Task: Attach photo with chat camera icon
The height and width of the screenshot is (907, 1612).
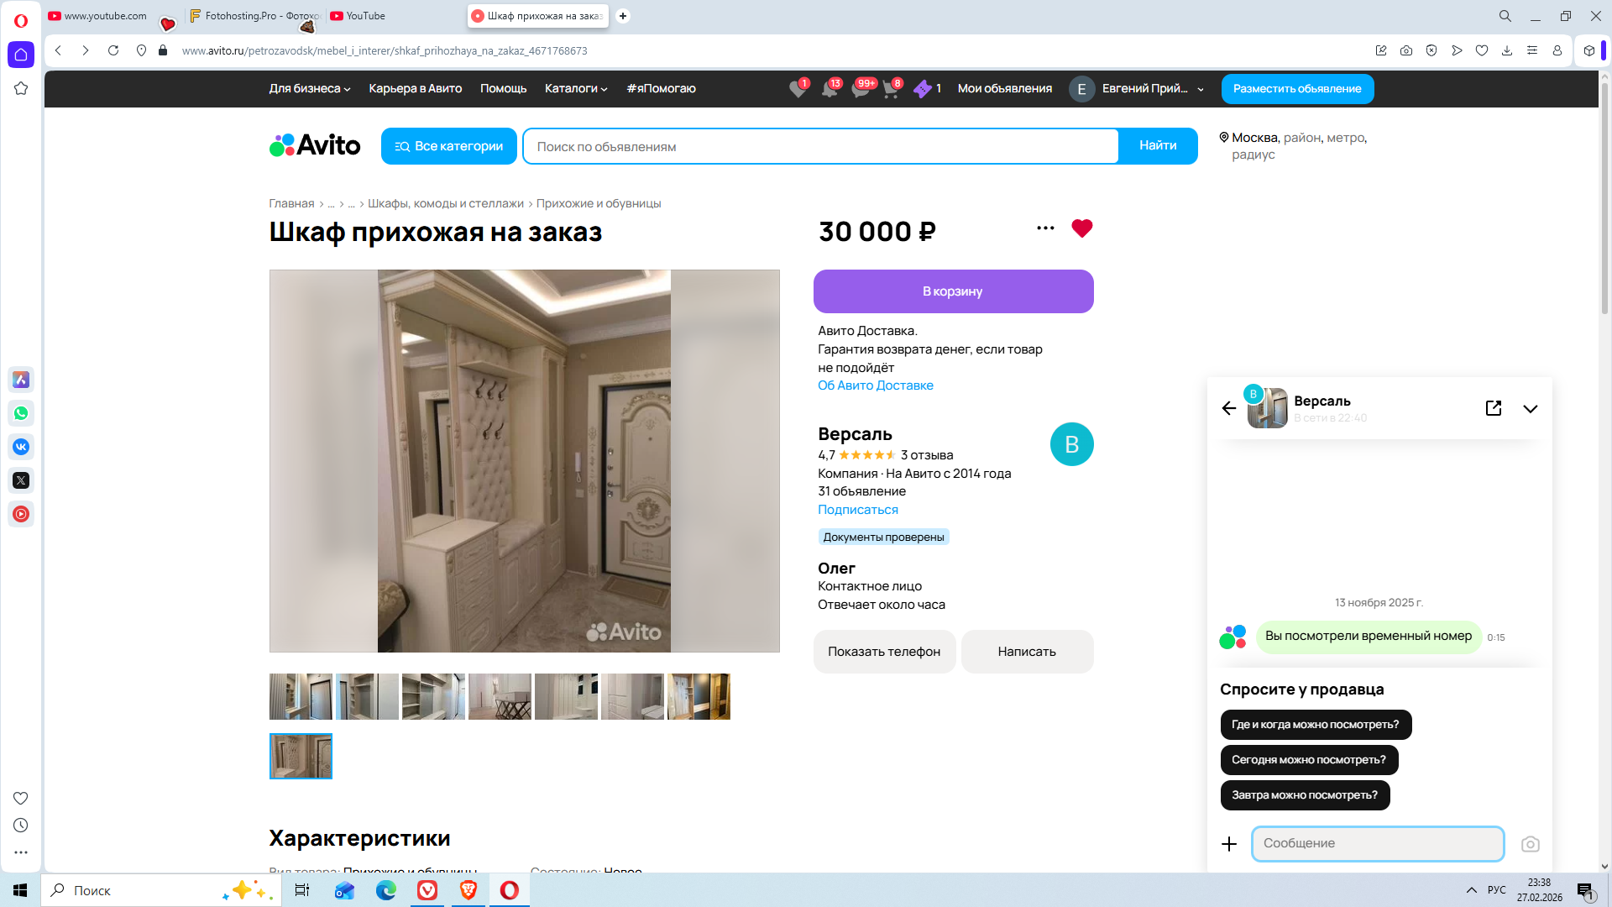Action: click(1530, 844)
